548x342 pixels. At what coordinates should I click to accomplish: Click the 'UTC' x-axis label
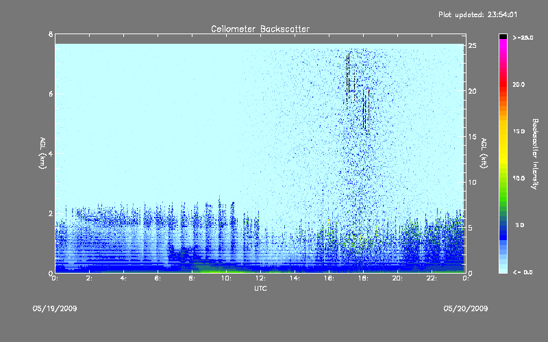pyautogui.click(x=260, y=288)
